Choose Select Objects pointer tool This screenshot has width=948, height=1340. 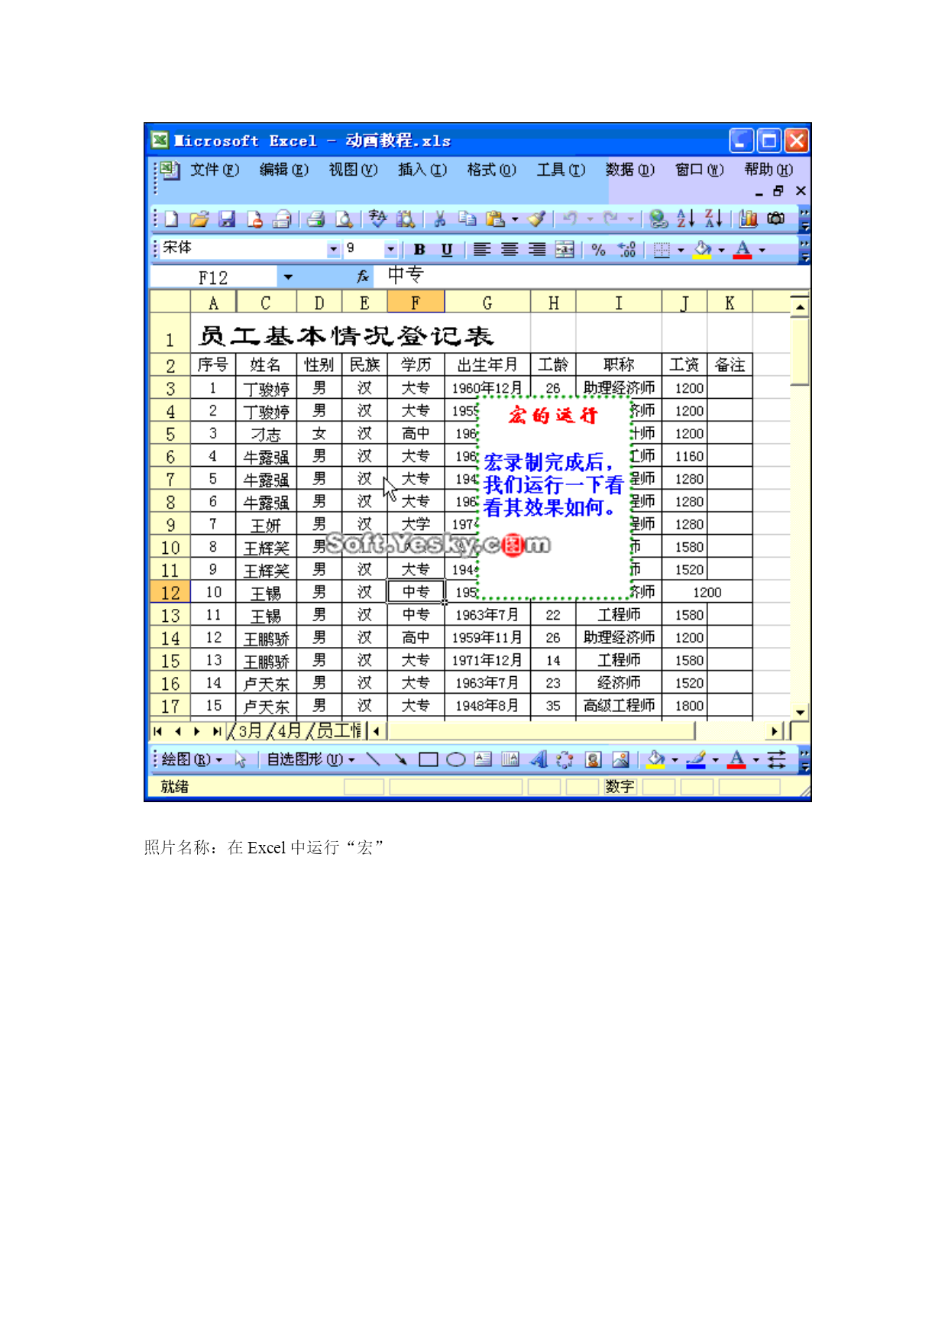point(241,759)
